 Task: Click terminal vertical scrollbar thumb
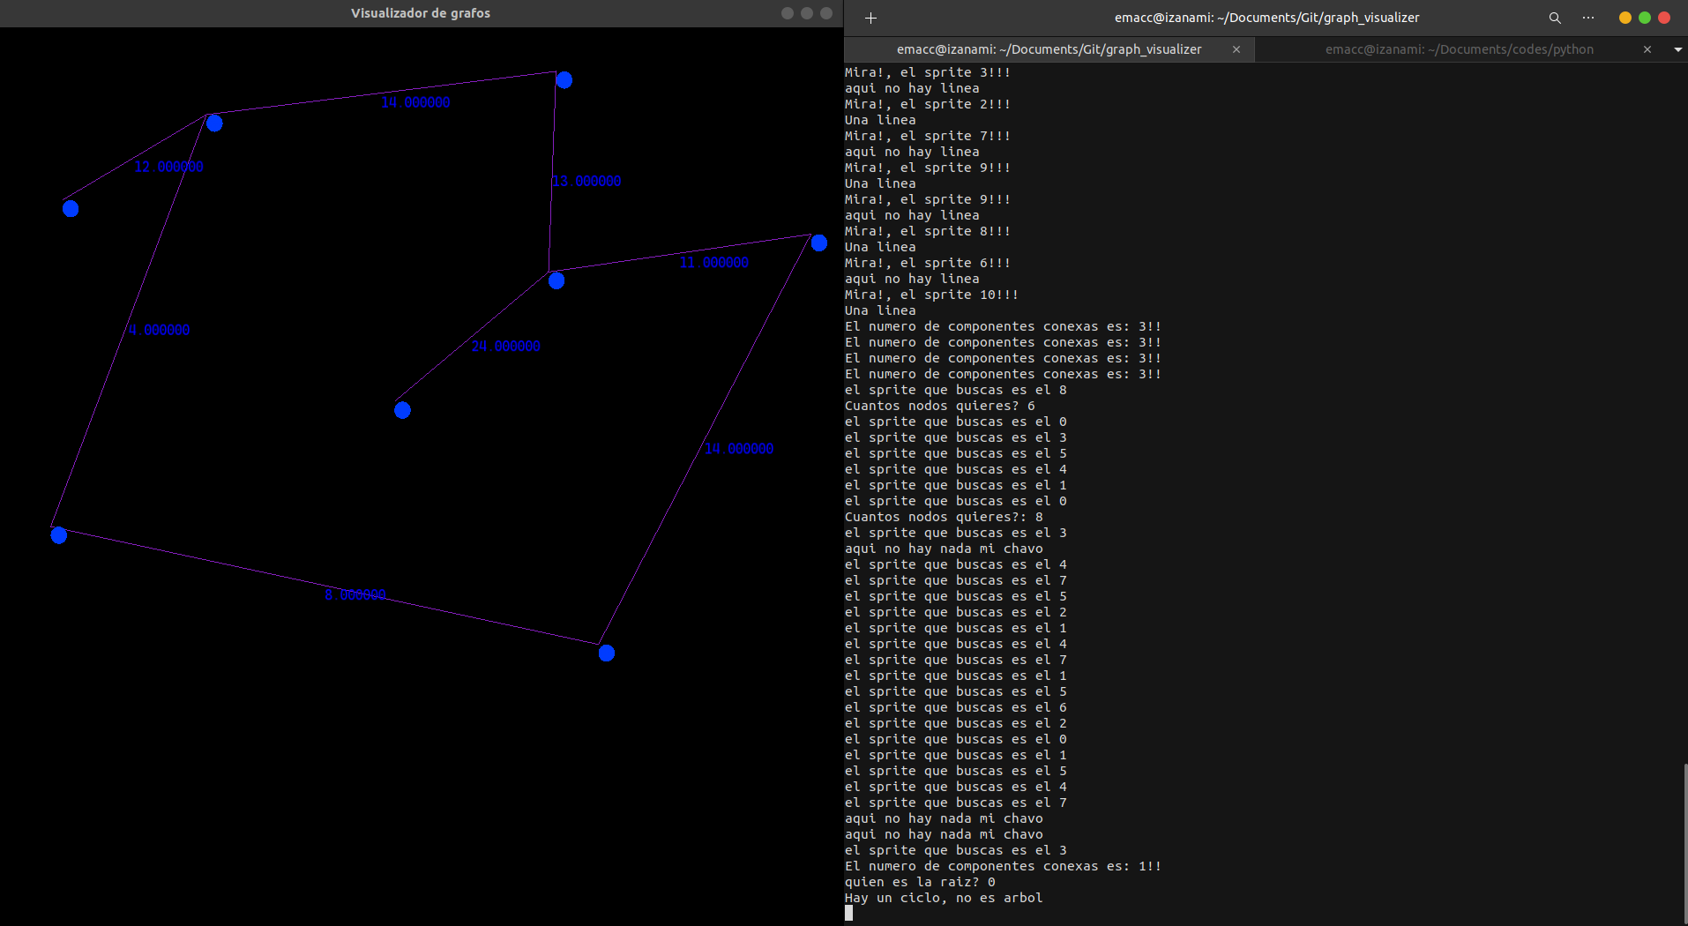tap(1685, 842)
